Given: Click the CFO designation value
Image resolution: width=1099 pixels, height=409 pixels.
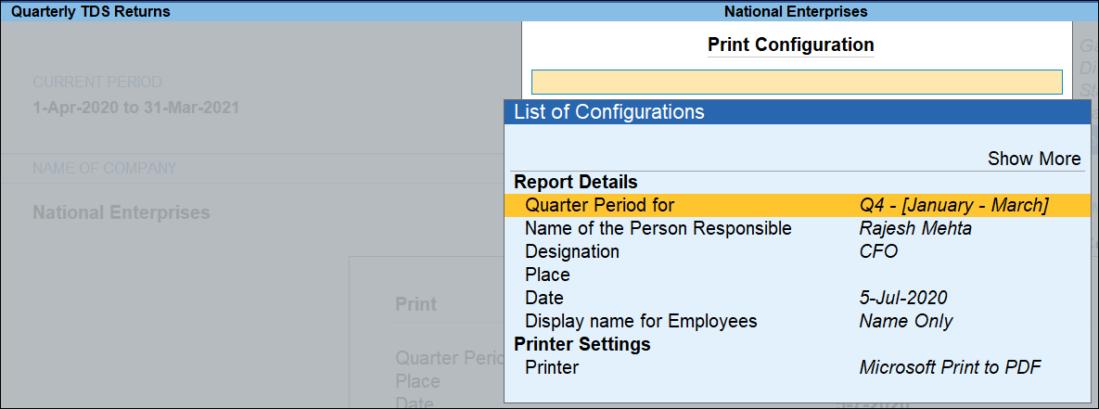Looking at the screenshot, I should 878,251.
